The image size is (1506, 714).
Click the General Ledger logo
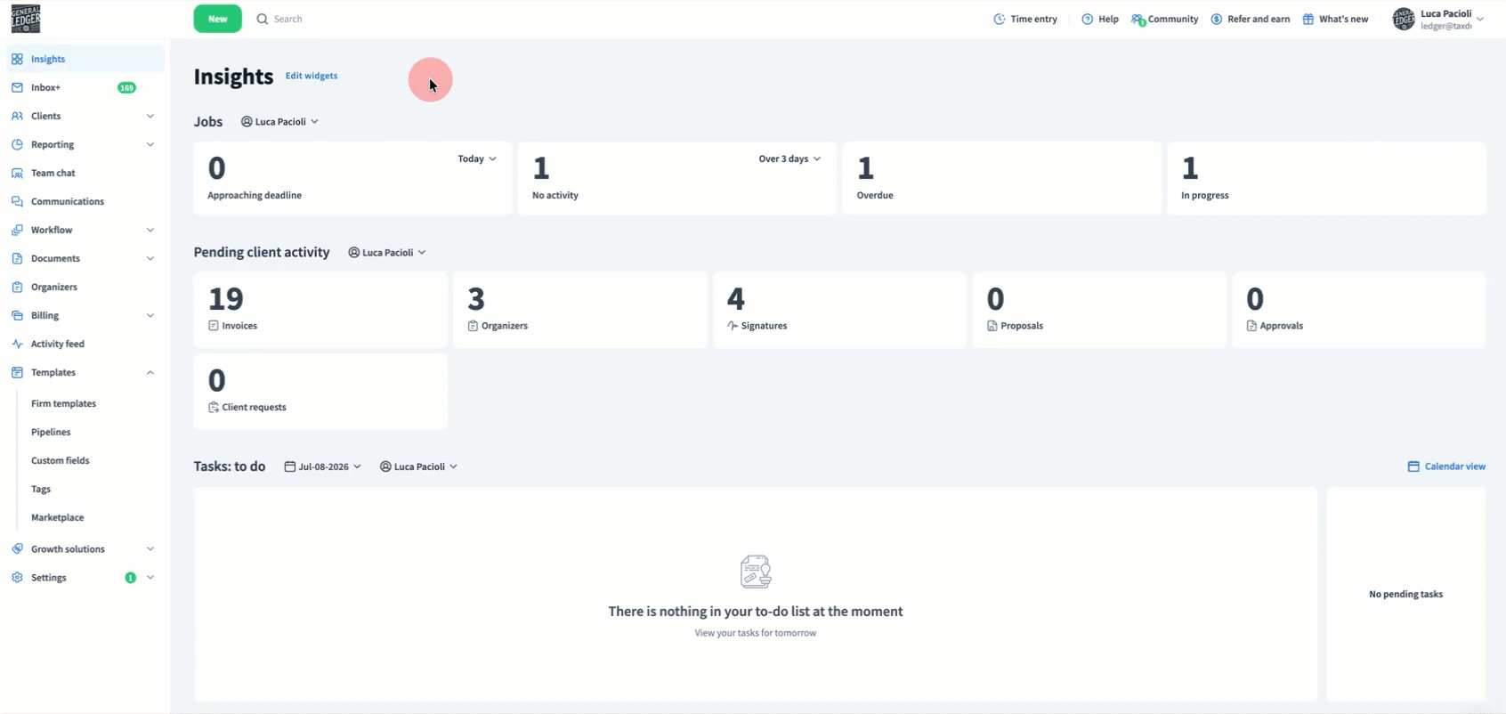pyautogui.click(x=26, y=19)
